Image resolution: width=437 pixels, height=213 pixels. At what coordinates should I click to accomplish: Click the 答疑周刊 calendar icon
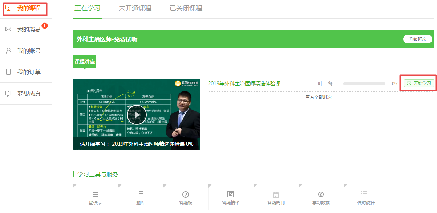point(276,195)
